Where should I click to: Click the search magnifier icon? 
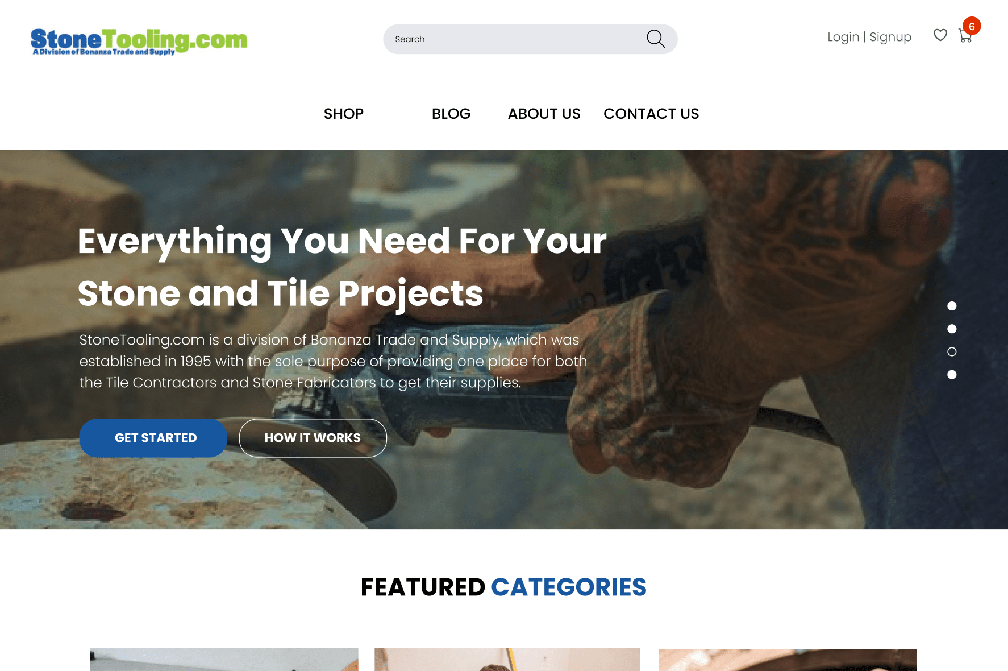click(656, 39)
